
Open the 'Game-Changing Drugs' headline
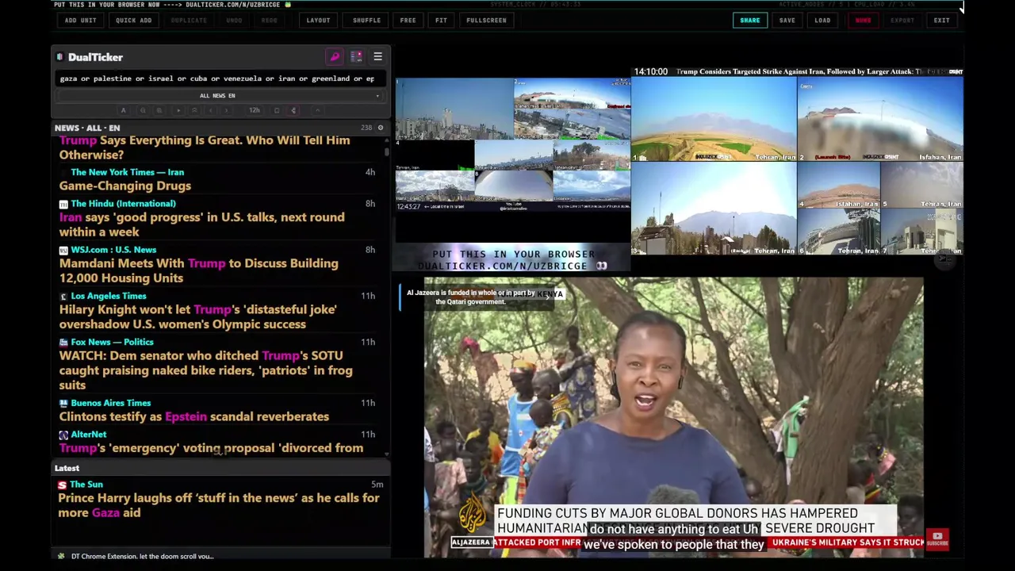[x=125, y=186]
